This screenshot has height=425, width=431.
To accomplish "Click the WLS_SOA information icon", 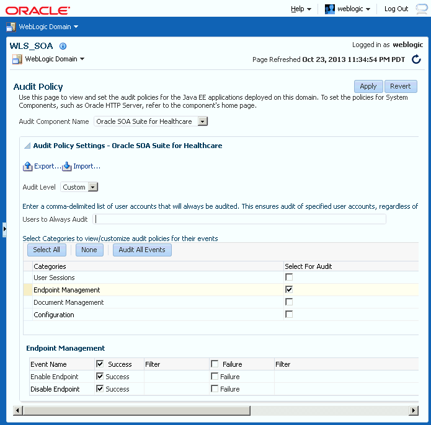I will coord(63,46).
